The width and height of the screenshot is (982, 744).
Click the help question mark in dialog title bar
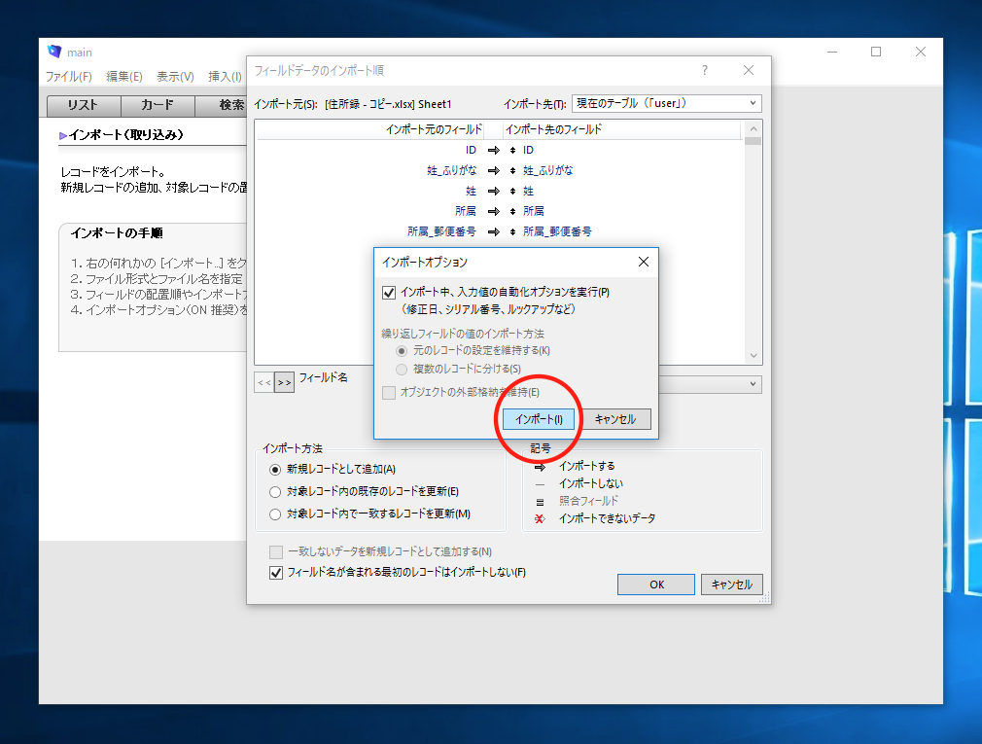click(705, 70)
